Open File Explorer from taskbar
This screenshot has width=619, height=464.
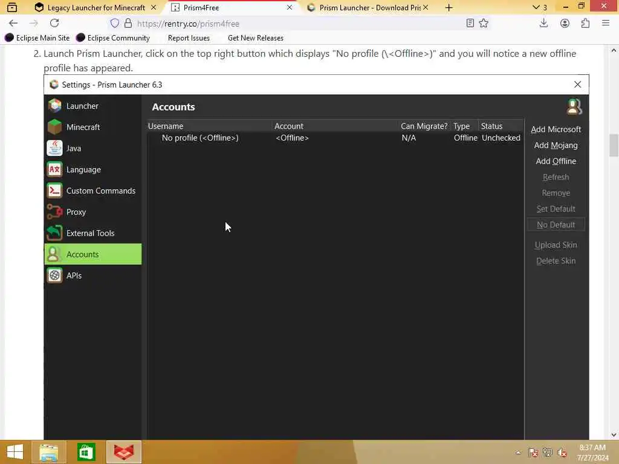49,452
